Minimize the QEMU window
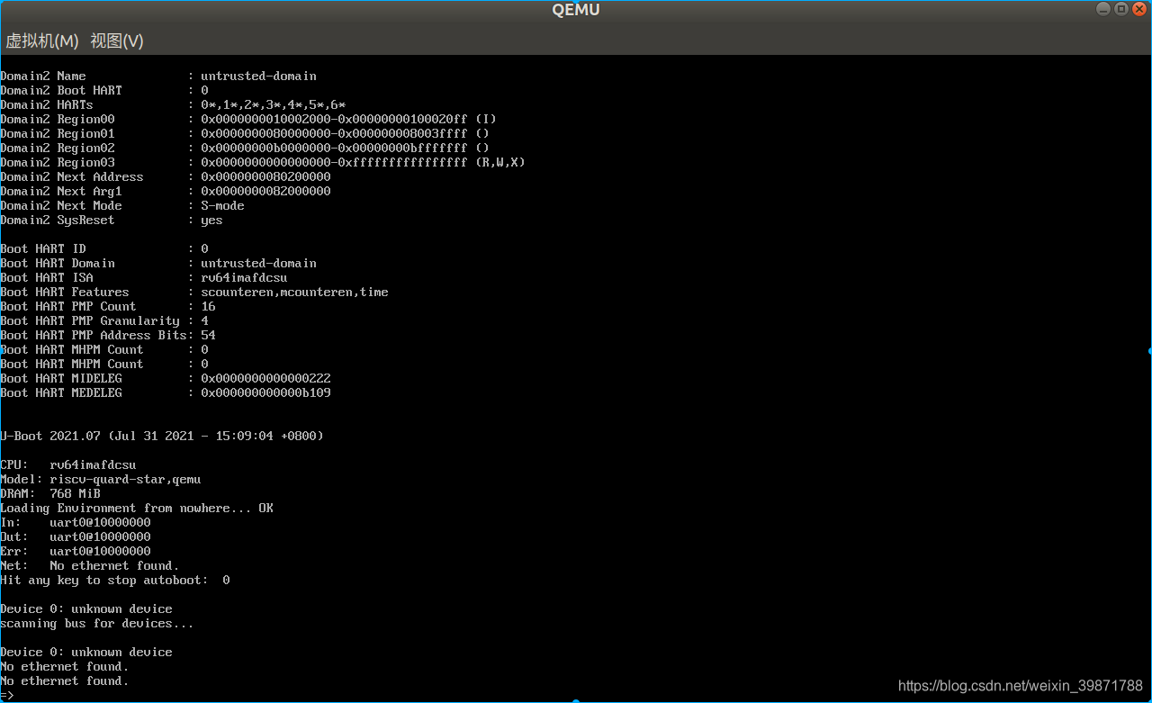1152x703 pixels. pos(1103,8)
